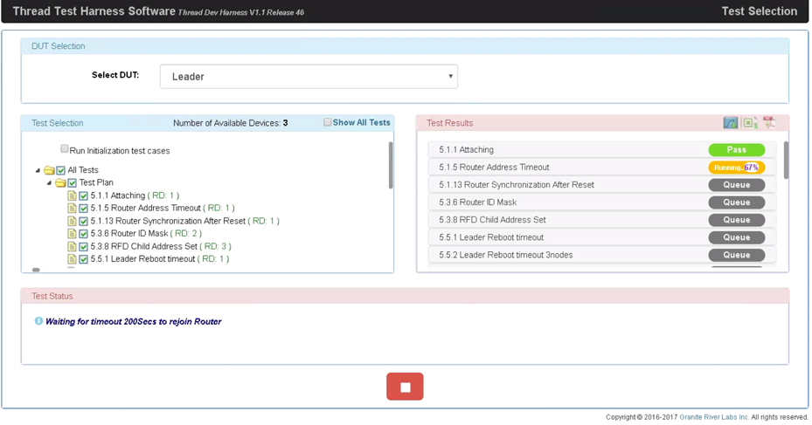Export results using the Excel icon
This screenshot has height=425, width=812.
coord(750,123)
